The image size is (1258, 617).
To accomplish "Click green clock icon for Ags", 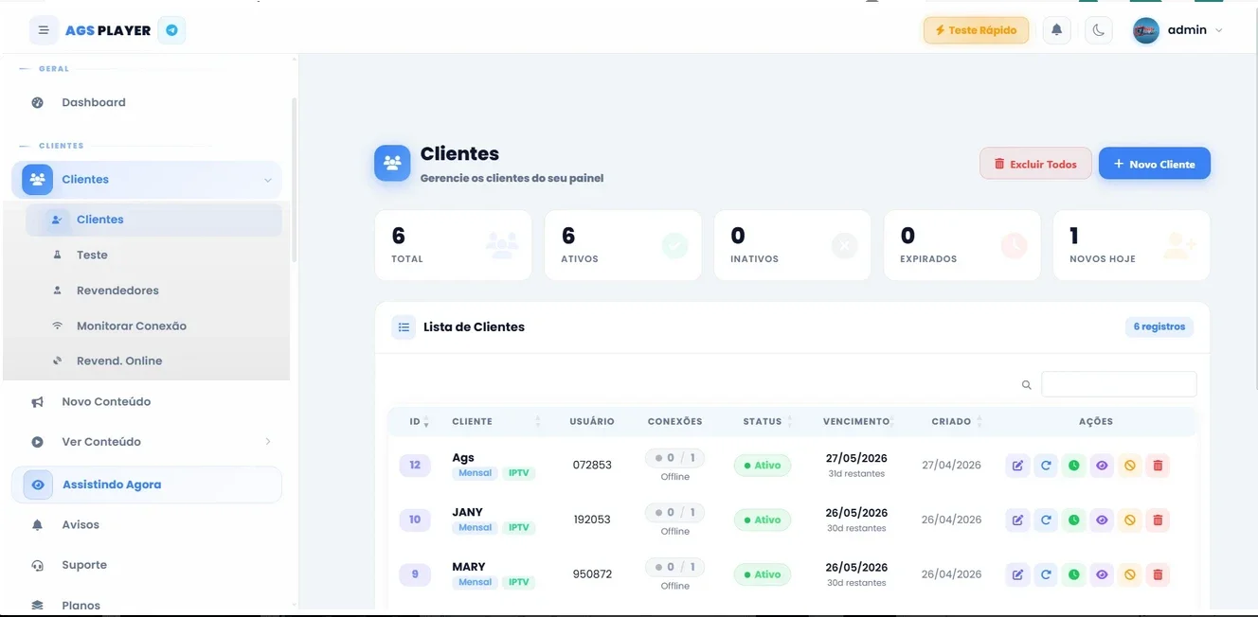I will (1073, 466).
